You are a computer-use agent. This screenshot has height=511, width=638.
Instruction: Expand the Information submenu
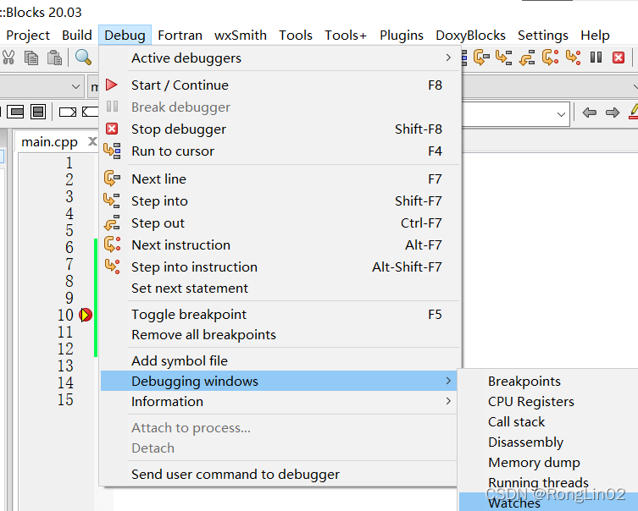tap(280, 401)
